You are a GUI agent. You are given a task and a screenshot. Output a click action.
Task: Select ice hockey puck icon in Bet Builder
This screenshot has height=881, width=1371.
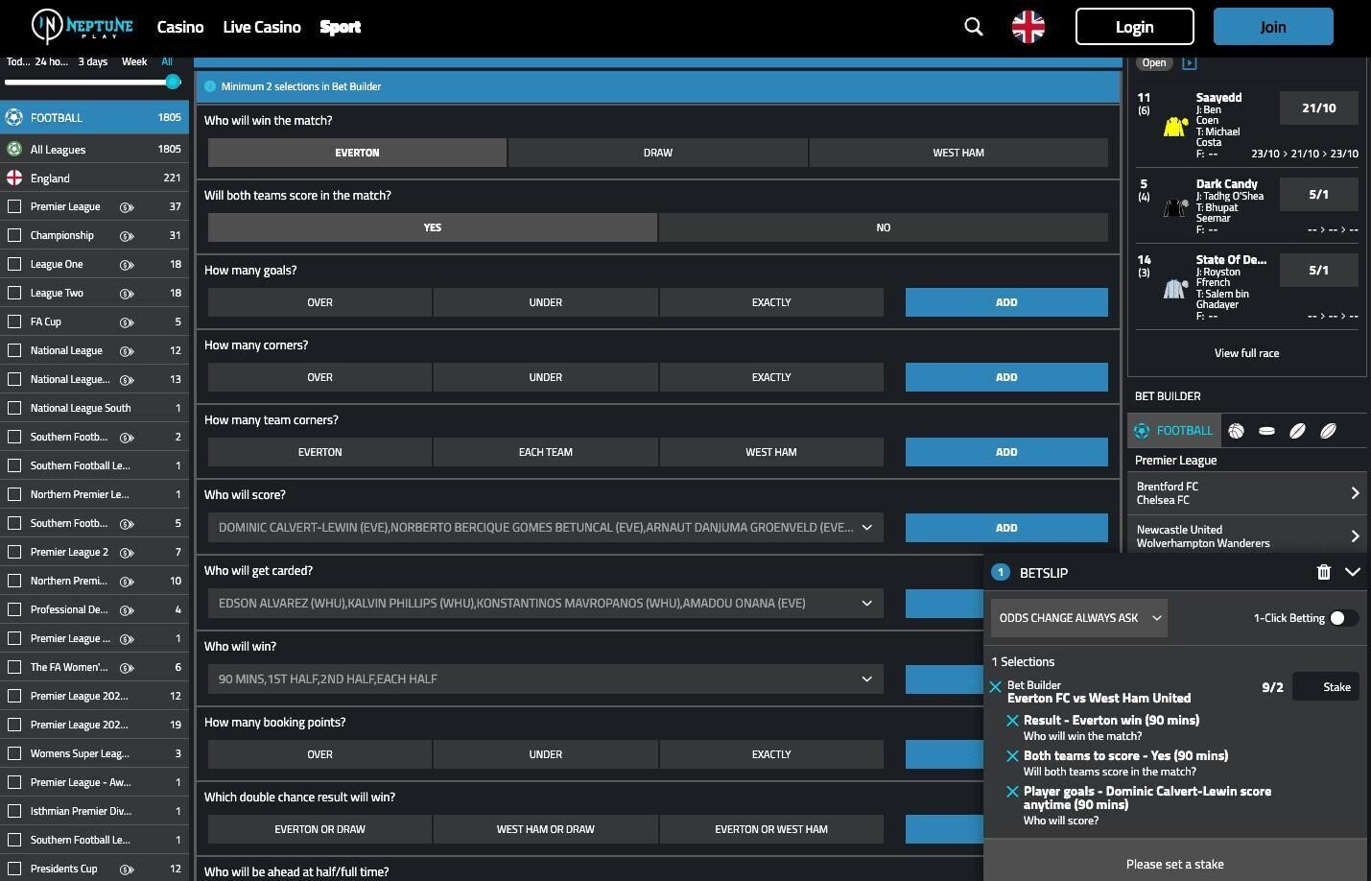click(1266, 431)
